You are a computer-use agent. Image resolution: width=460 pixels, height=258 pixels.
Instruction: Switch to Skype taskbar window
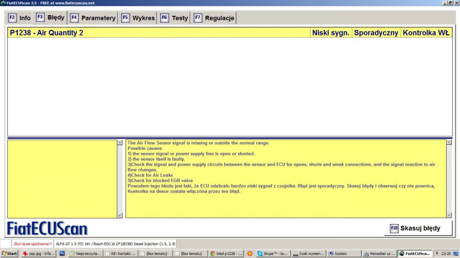point(273,254)
